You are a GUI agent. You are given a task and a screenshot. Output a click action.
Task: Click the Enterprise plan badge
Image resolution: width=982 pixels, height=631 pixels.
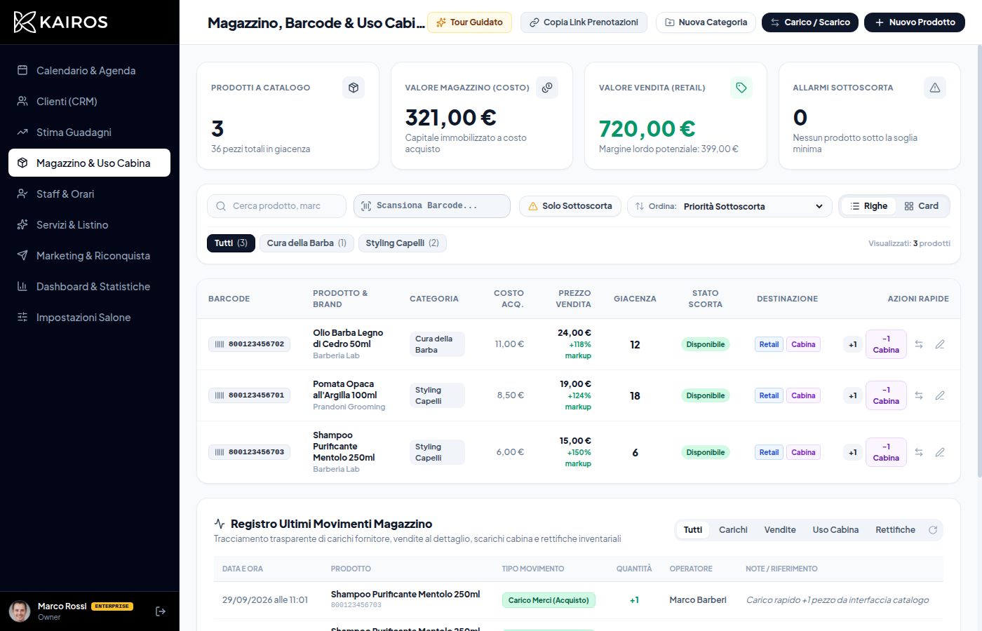pyautogui.click(x=112, y=606)
